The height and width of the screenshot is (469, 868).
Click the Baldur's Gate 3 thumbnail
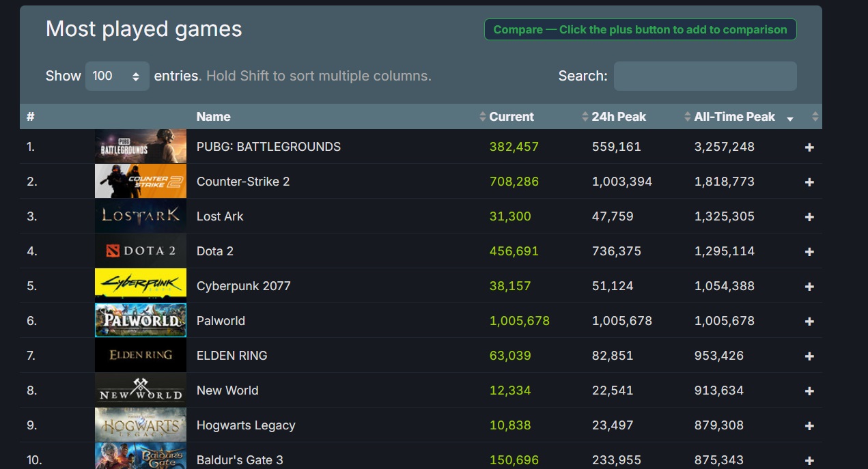coord(141,456)
